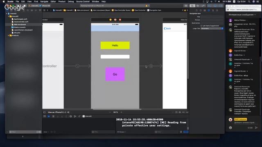The height and width of the screenshot is (147, 262).
Task: Go back in editor history
Action: pyautogui.click(x=47, y=10)
